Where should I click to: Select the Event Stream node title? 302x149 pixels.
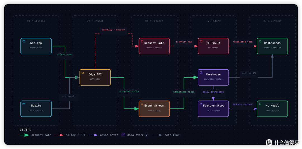pos(154,106)
